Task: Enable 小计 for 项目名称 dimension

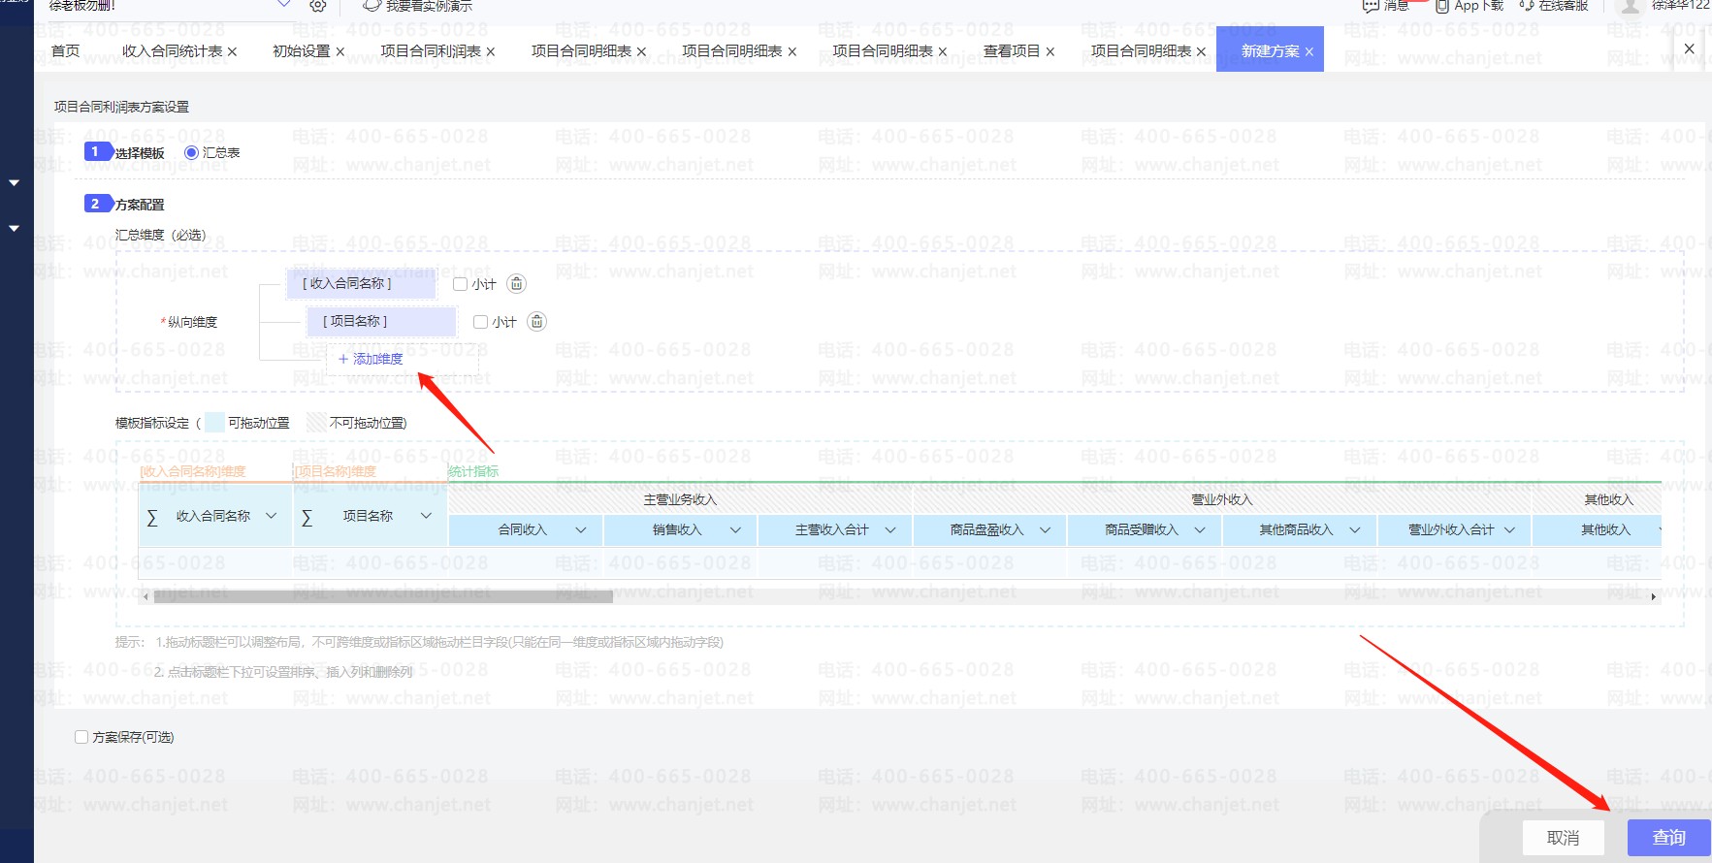Action: tap(480, 322)
